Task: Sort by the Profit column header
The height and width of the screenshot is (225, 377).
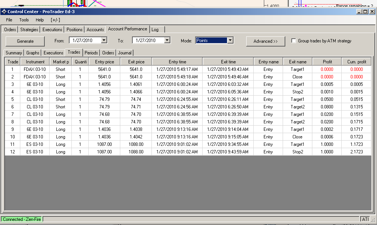Action: (327, 62)
